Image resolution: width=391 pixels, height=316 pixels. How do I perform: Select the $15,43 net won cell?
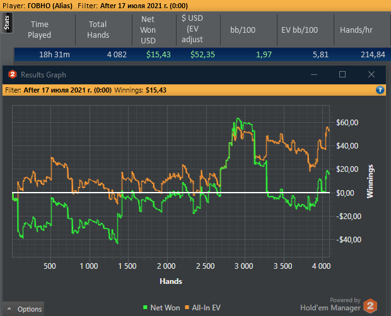coord(158,55)
